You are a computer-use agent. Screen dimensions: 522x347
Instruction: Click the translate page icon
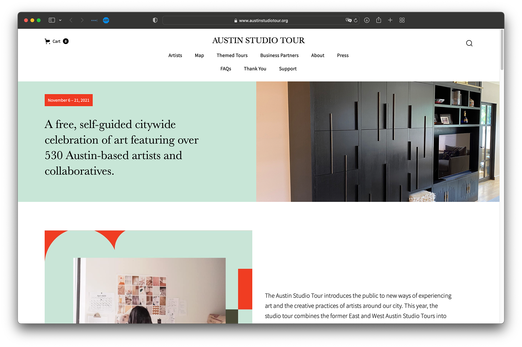tap(348, 20)
